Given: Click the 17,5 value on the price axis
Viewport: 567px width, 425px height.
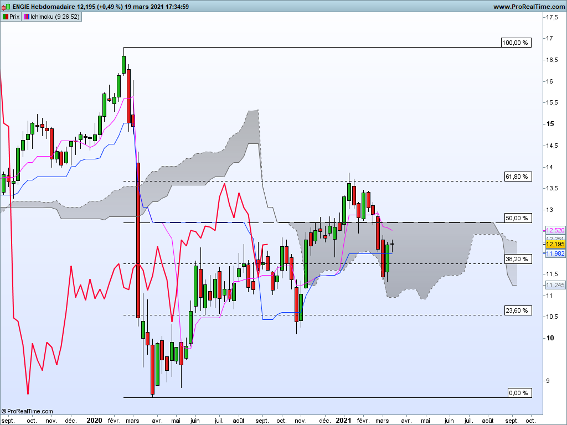Looking at the screenshot, I should [x=551, y=17].
